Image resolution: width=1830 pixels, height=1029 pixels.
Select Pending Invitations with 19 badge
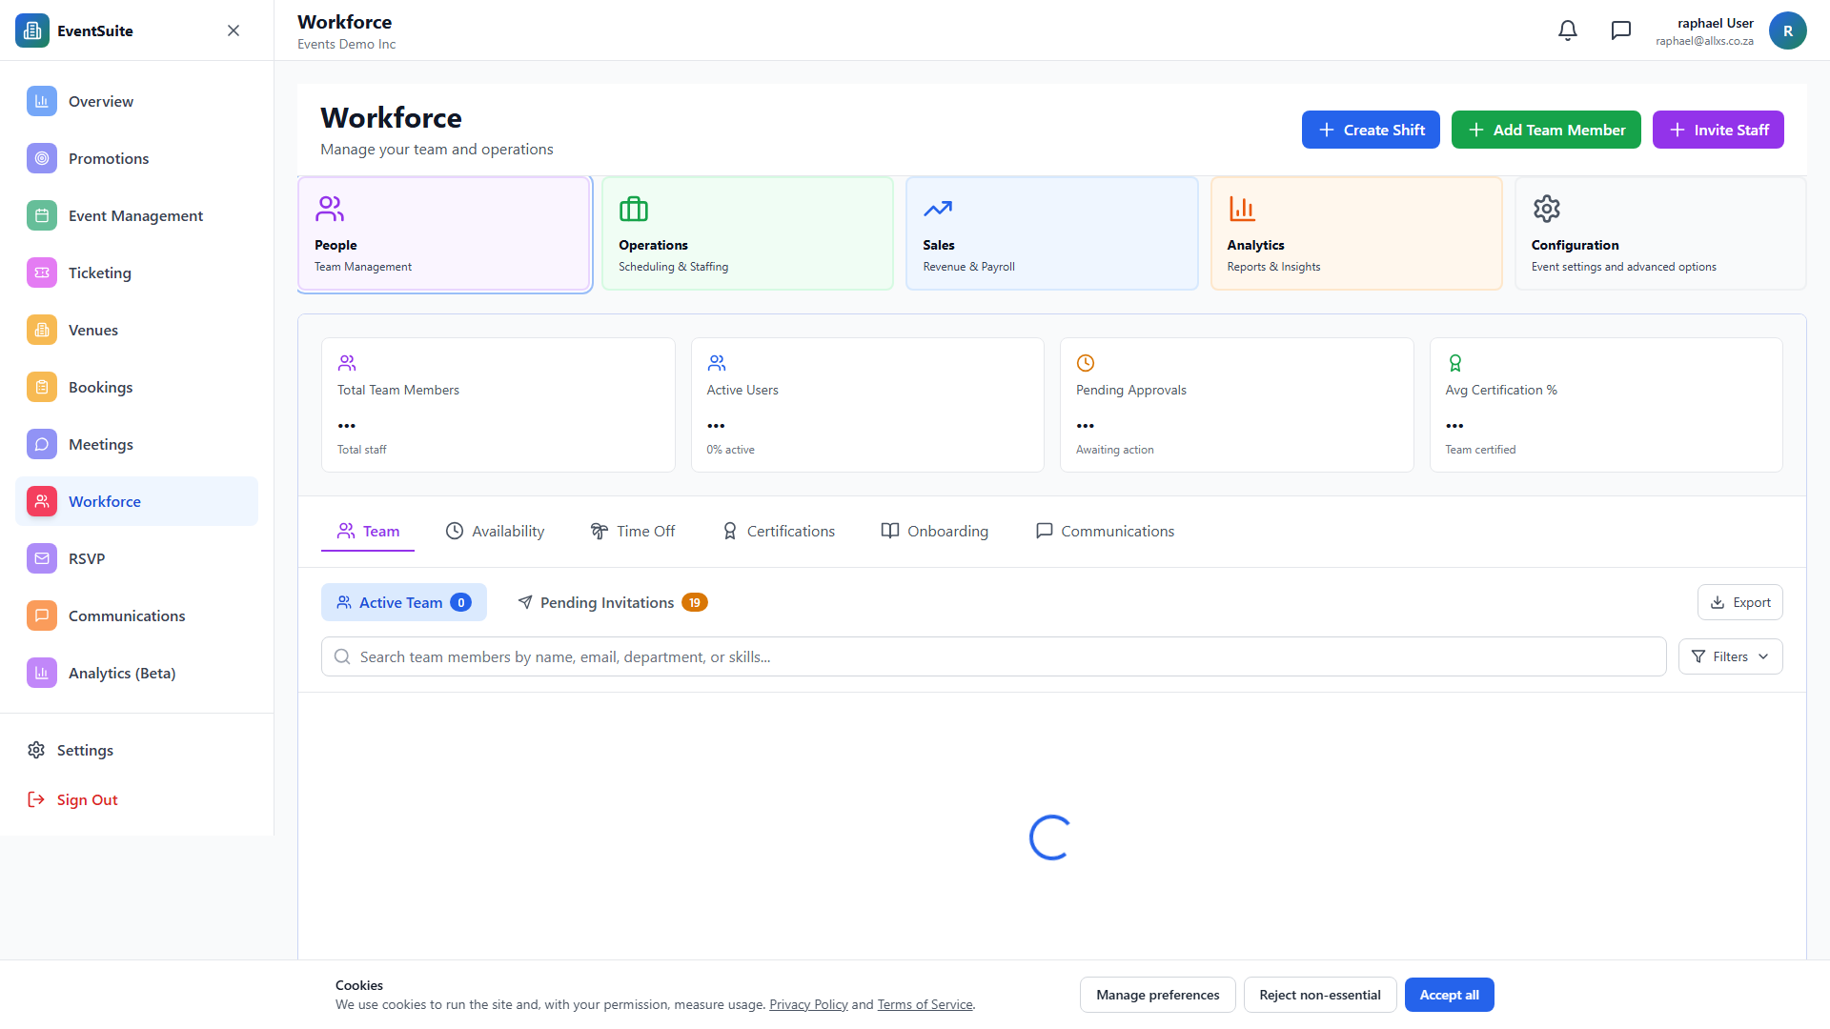click(610, 602)
